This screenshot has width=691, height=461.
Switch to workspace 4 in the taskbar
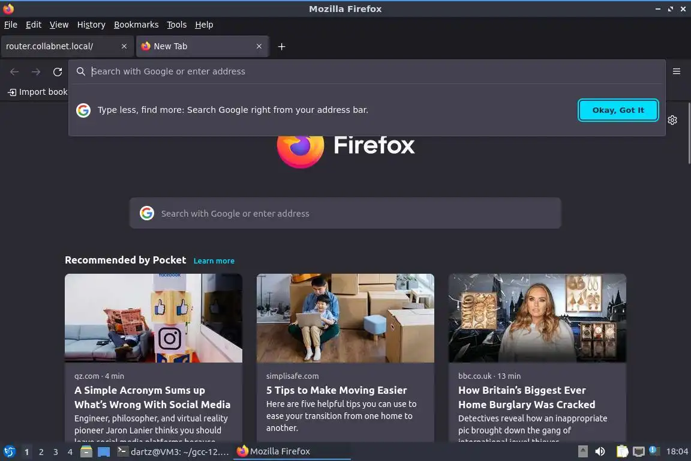[x=70, y=452]
